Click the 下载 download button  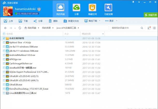click(x=23, y=21)
